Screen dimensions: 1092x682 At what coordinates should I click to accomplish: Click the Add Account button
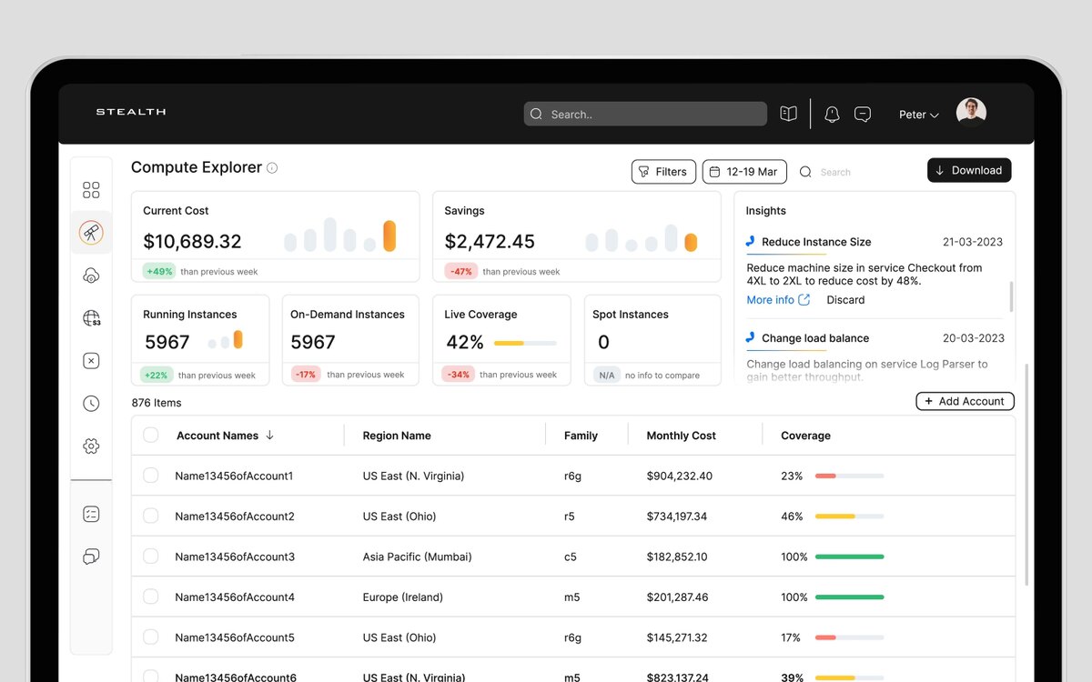[x=965, y=401]
